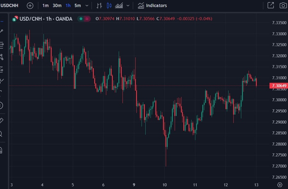Open chart in popup via arrow-box icon

[270, 5]
